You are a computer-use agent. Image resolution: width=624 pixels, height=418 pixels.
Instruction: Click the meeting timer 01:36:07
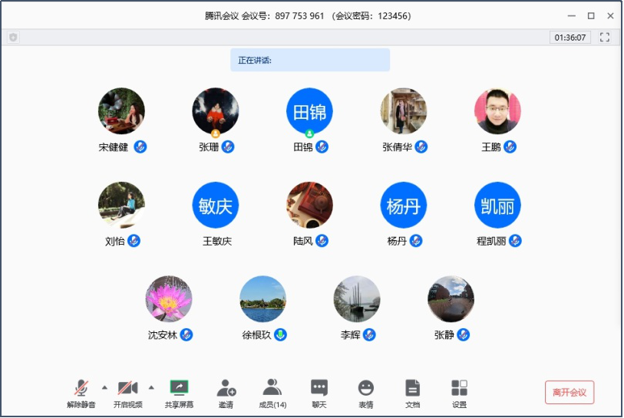pyautogui.click(x=570, y=38)
